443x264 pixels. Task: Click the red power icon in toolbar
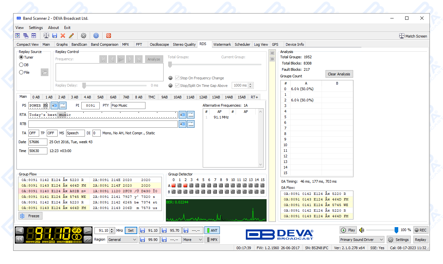coord(109,36)
